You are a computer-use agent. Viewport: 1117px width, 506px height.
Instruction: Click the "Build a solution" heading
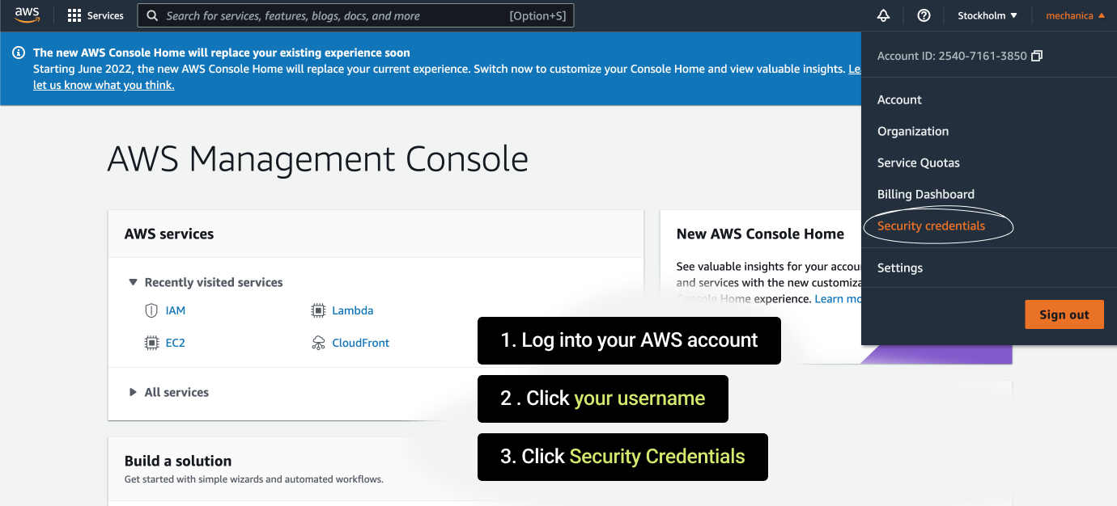click(178, 461)
